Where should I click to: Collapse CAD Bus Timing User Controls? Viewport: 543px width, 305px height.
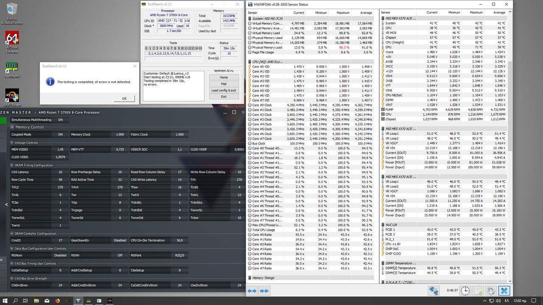point(11,263)
